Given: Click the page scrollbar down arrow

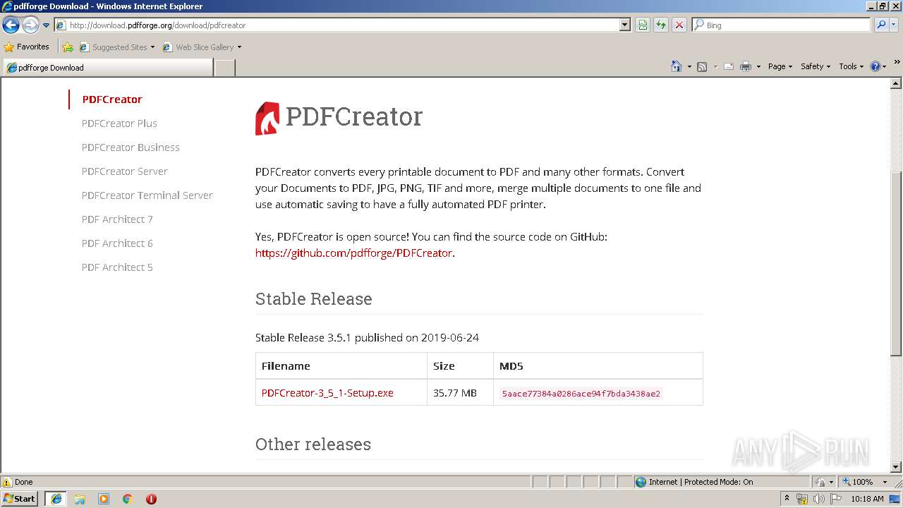Looking at the screenshot, I should tap(896, 466).
